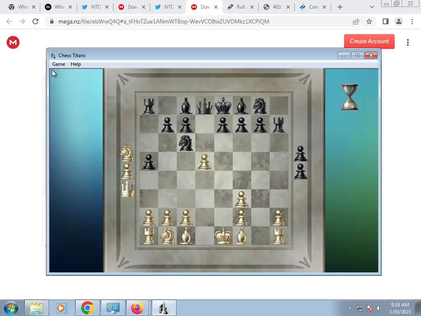
Task: Open the MEGA three-dot options menu
Action: (407, 42)
